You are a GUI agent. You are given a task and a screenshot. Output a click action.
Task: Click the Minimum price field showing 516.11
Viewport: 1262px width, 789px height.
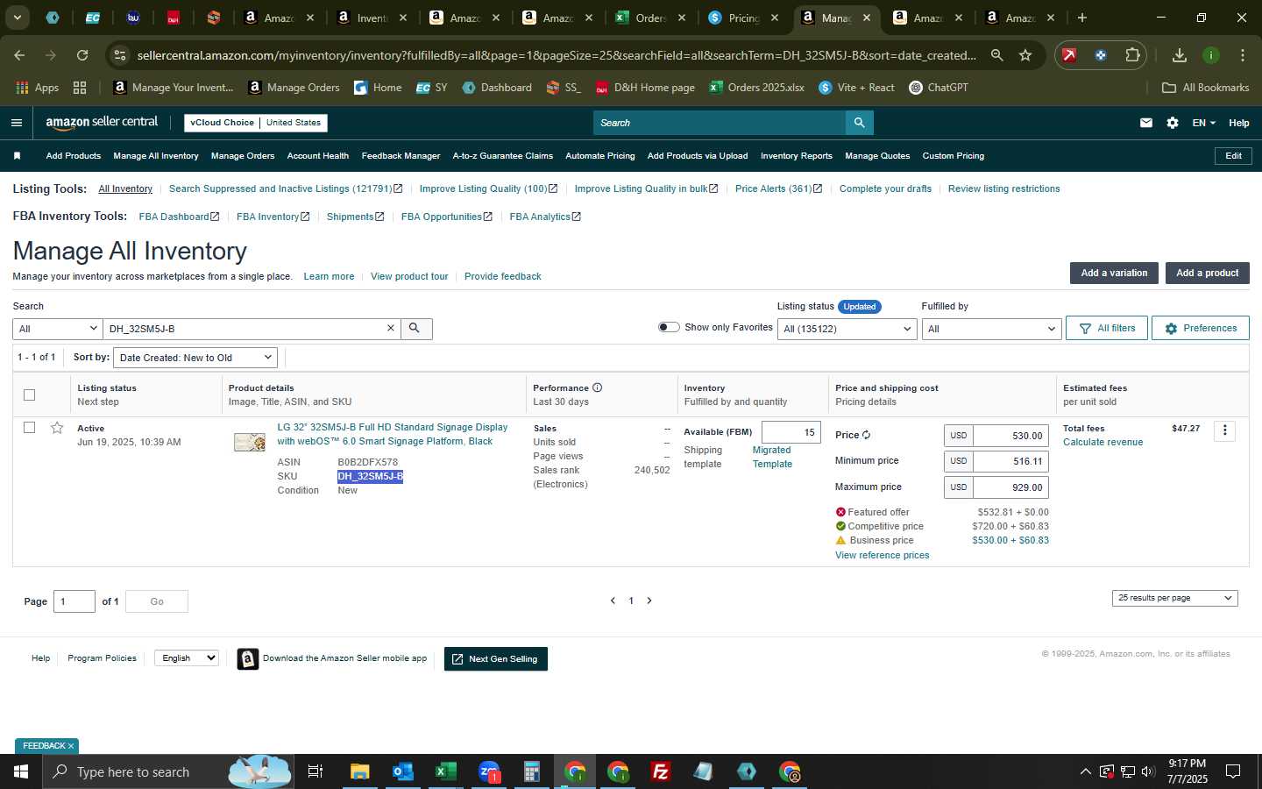[x=1010, y=461]
